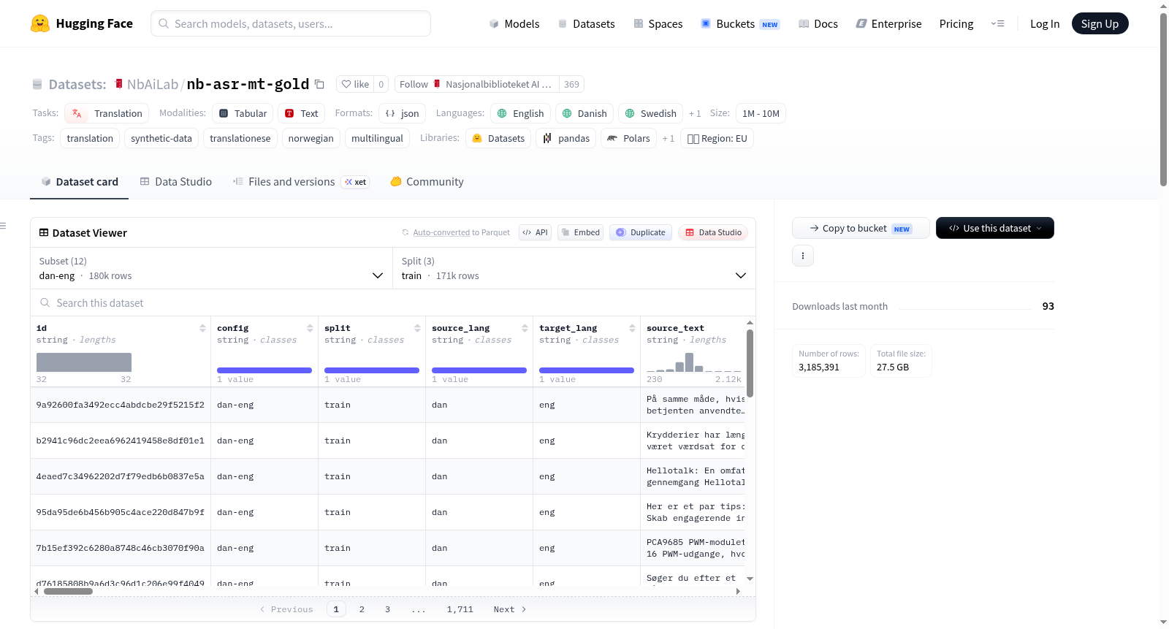Like the dataset with the heart button
This screenshot has height=629, width=1169.
point(355,84)
